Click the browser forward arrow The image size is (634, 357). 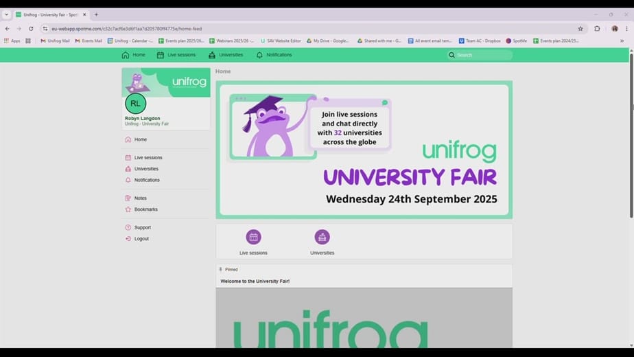[x=19, y=29]
